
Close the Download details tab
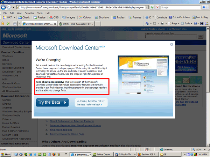[55, 24]
